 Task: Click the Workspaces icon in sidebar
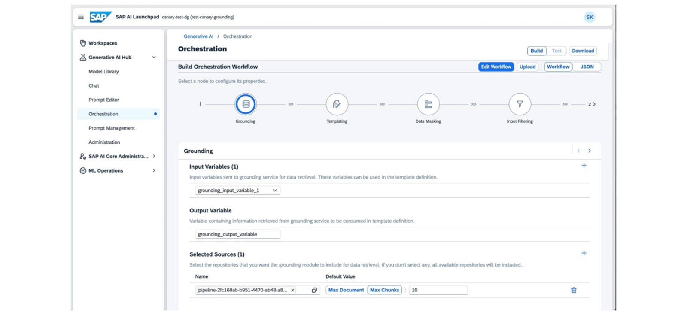[x=83, y=43]
